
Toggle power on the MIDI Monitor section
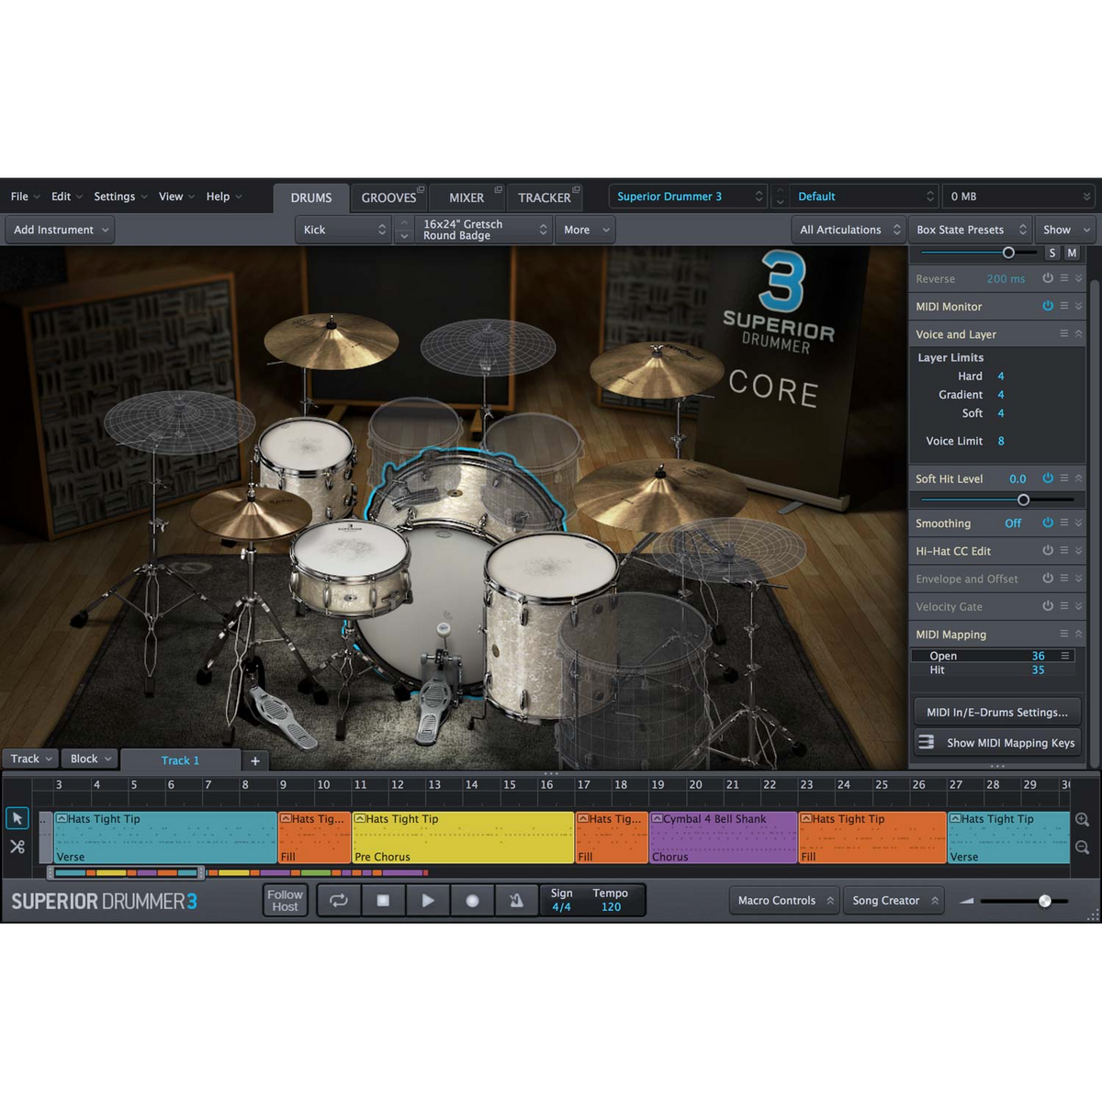click(1048, 306)
